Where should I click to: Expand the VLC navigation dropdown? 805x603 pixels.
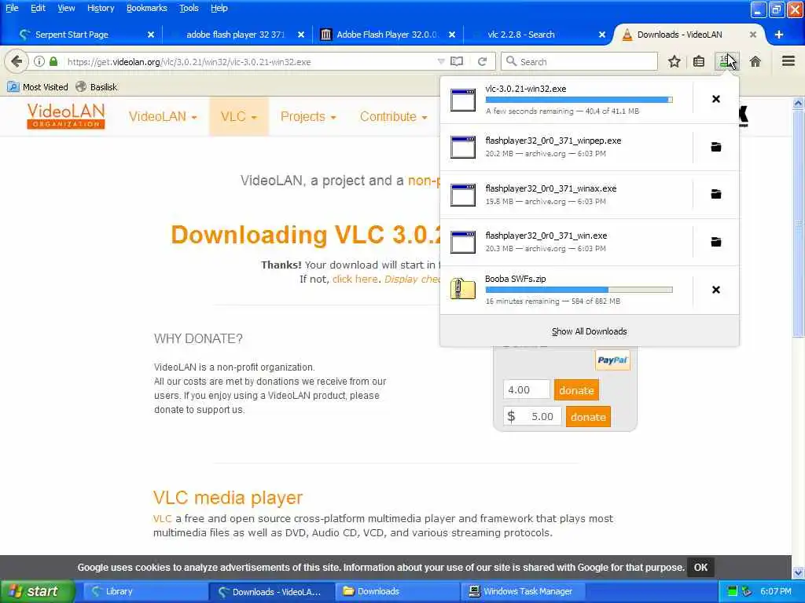[x=238, y=116]
